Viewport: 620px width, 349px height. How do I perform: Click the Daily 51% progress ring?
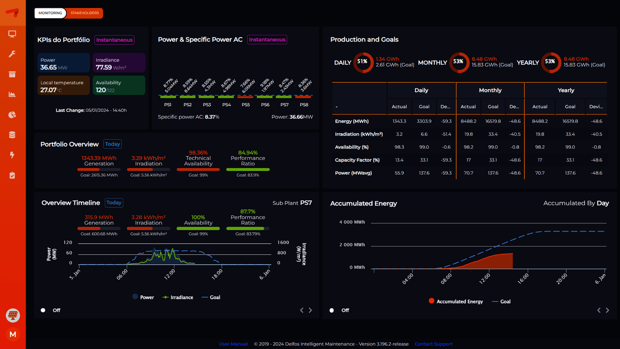[362, 62]
